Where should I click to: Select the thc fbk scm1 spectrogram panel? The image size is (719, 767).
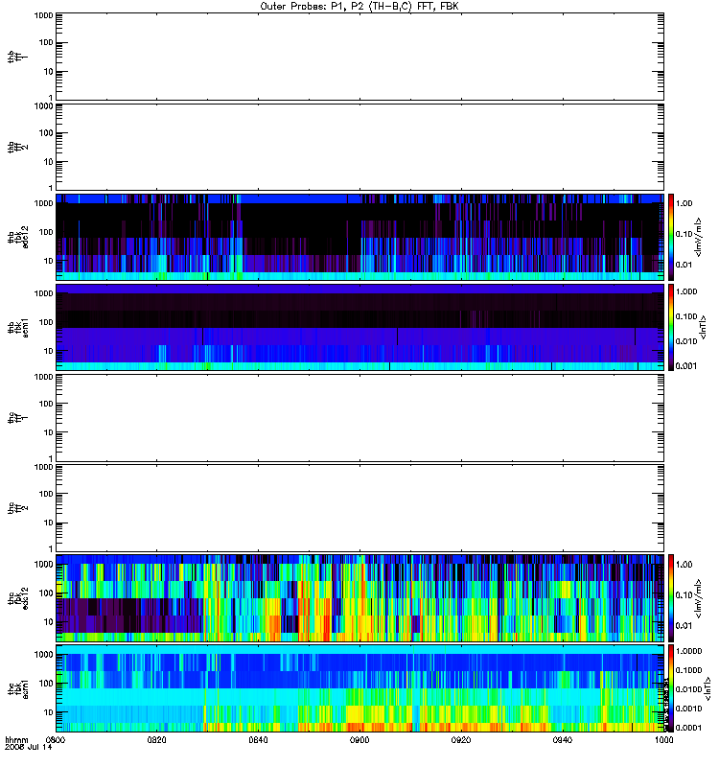tap(360, 688)
